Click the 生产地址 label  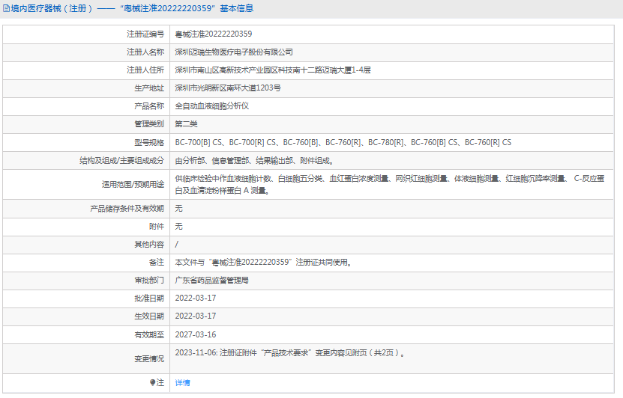(149, 88)
